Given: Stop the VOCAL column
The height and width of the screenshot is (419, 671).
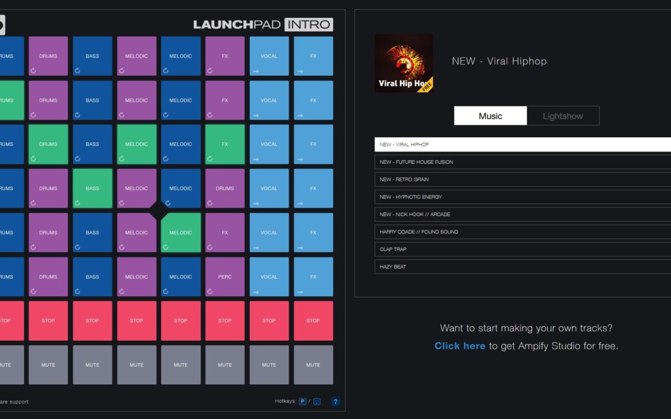Looking at the screenshot, I should [x=269, y=321].
